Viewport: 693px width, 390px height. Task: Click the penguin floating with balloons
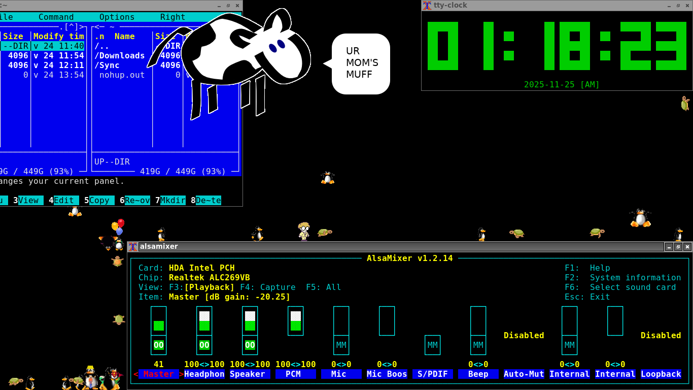coord(118,235)
